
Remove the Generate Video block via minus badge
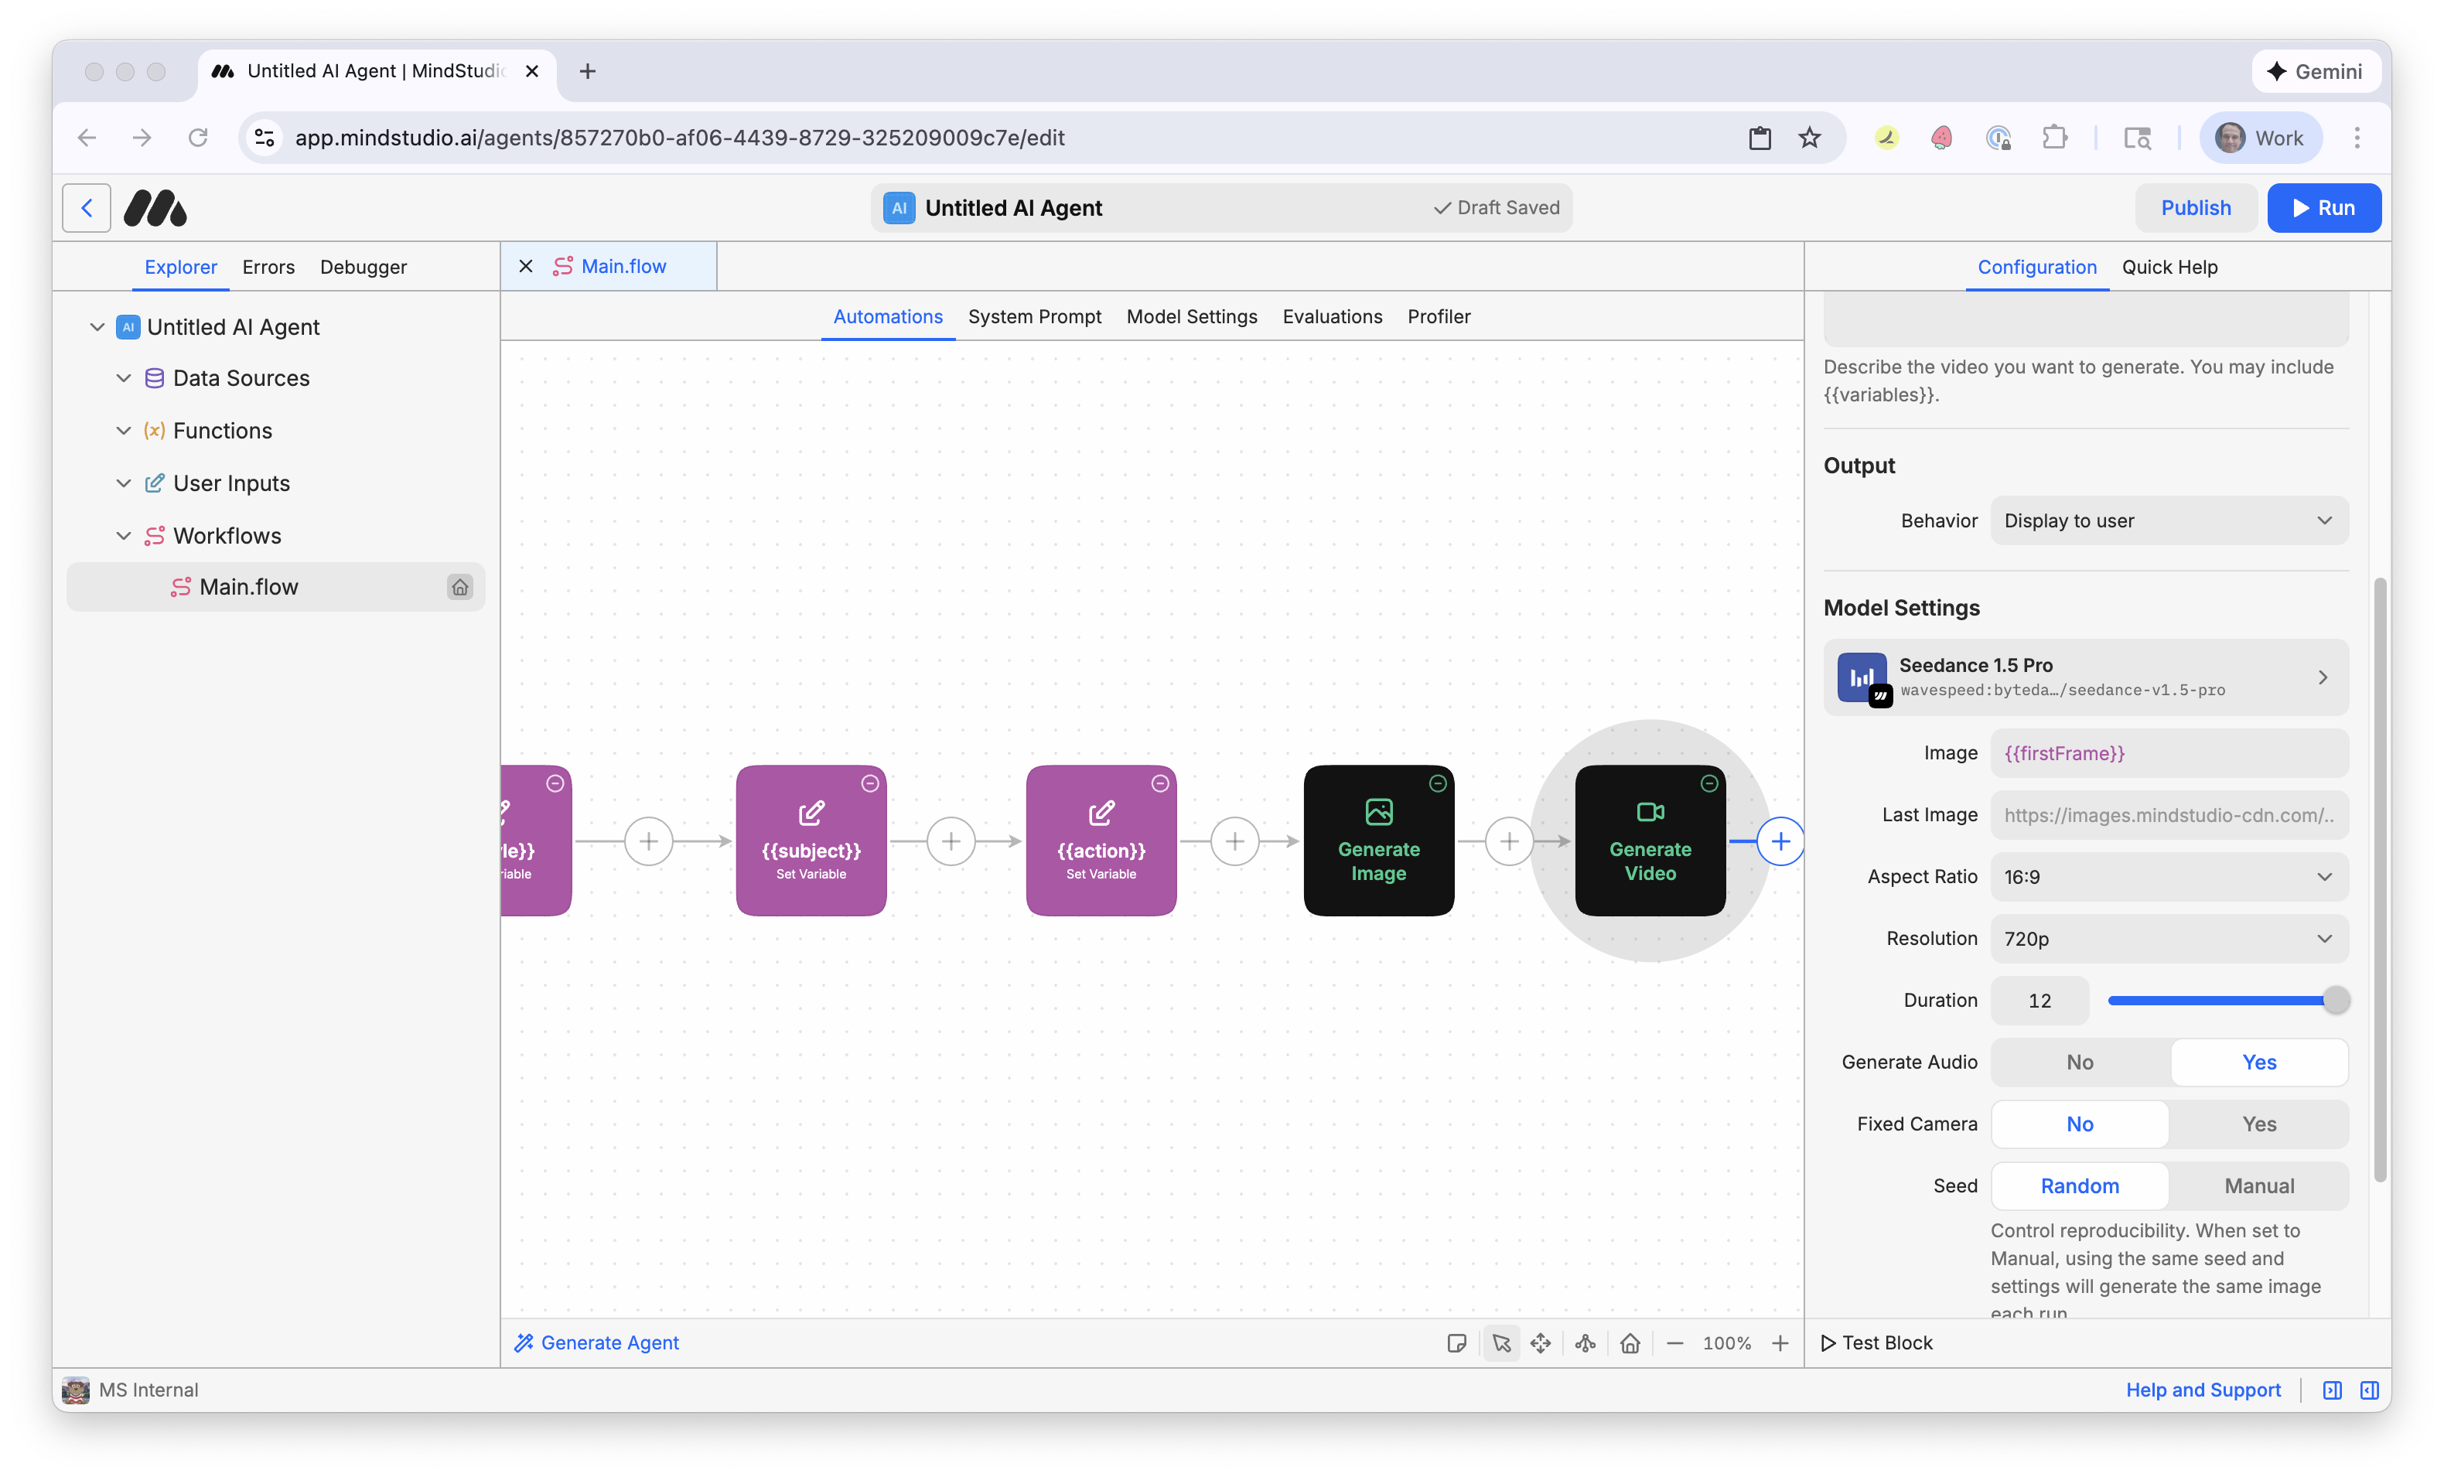click(x=1709, y=783)
